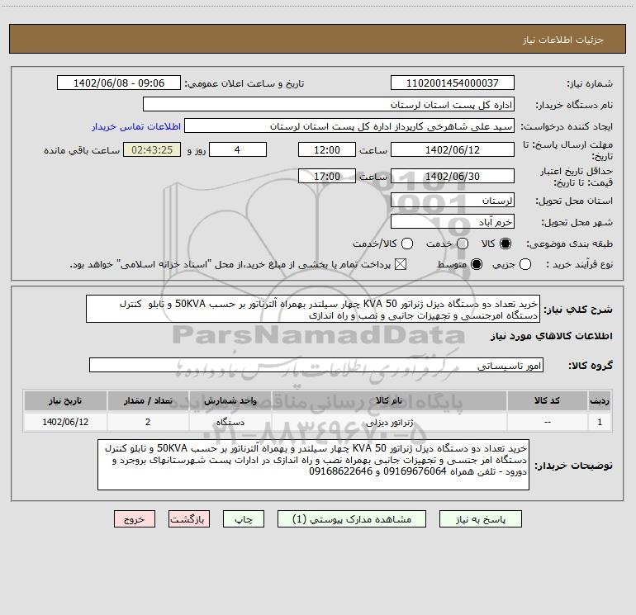Click the تاریخ نیاز column header
Screen dimensions: 636x615
pyautogui.click(x=65, y=400)
